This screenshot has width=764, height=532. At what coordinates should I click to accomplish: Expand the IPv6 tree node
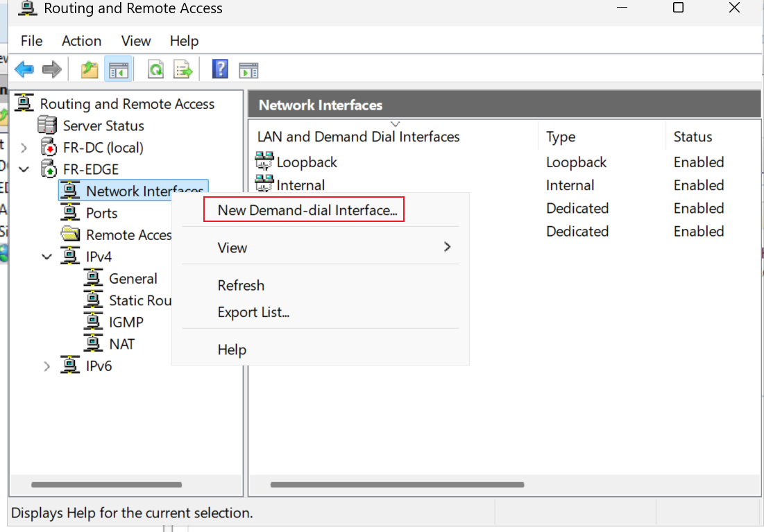tap(46, 366)
